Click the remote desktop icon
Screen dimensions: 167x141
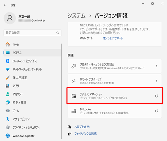74,81
